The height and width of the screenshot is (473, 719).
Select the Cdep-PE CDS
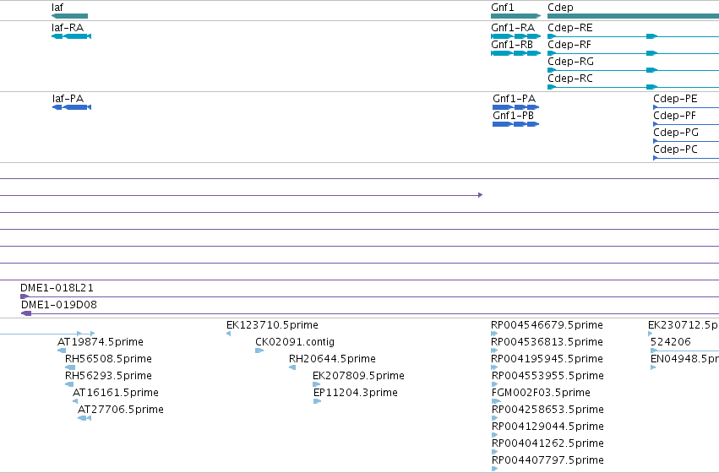click(x=686, y=107)
